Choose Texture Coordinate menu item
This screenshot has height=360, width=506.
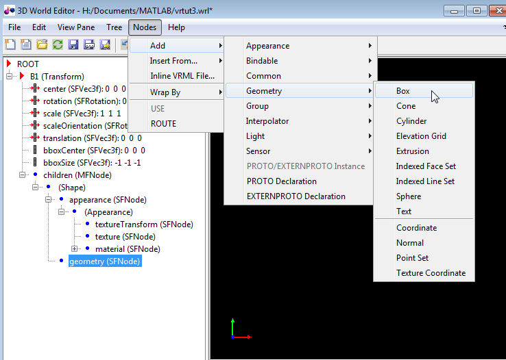(x=424, y=272)
